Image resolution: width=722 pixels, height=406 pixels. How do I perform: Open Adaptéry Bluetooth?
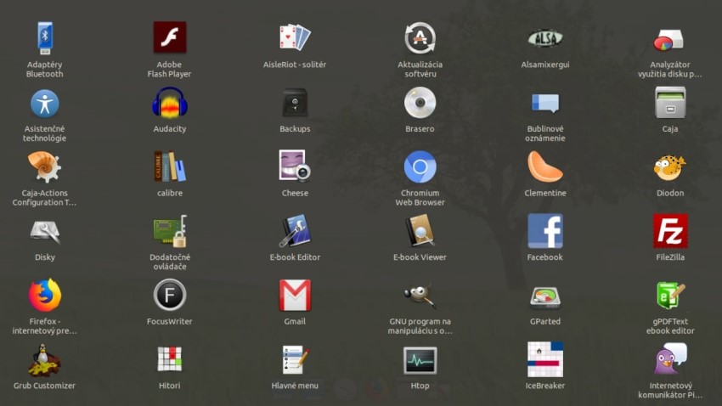45,37
